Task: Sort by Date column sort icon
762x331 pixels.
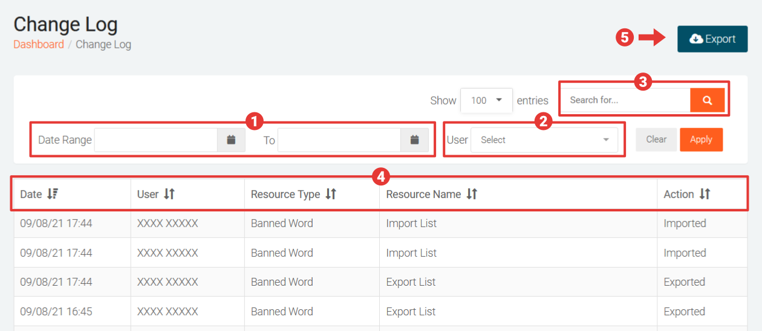Action: tap(53, 194)
